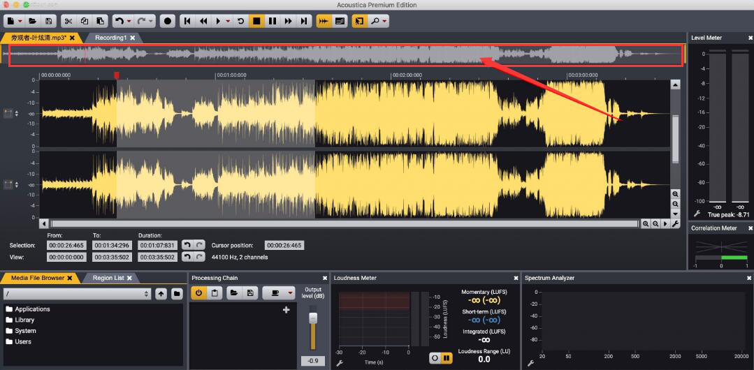Switch to the Region List tab
This screenshot has height=370, width=754.
click(x=109, y=278)
